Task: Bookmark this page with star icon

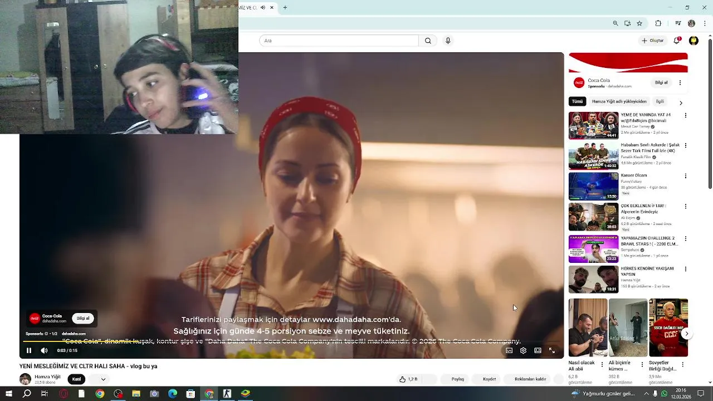Action: 639,23
